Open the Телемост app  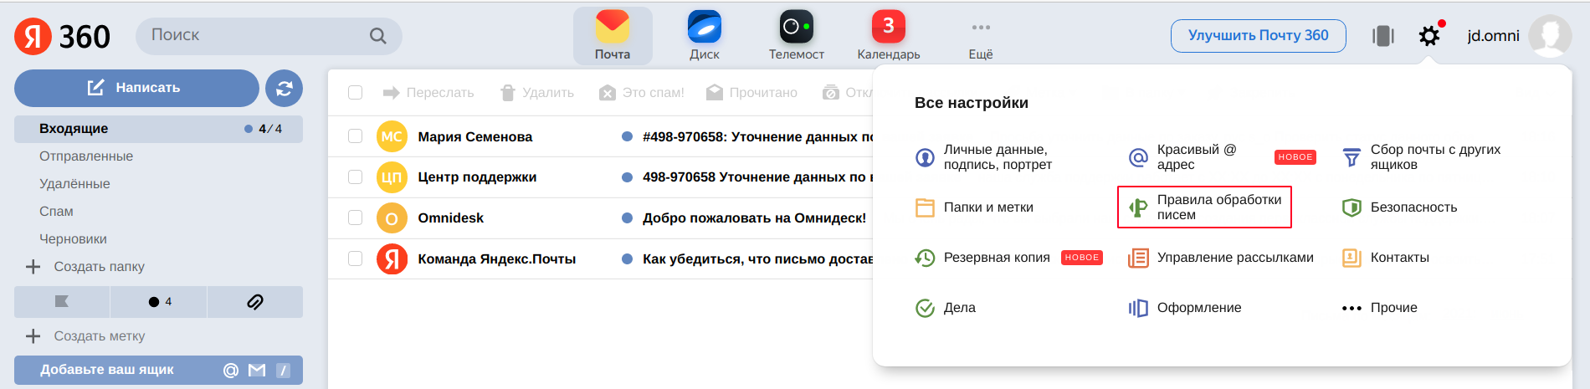tap(797, 36)
